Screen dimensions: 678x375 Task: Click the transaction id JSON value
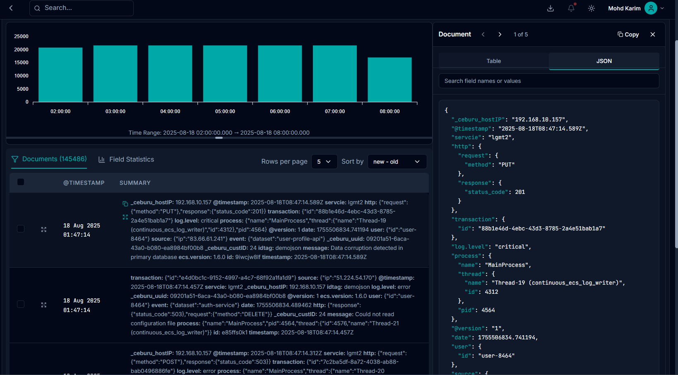click(x=542, y=228)
